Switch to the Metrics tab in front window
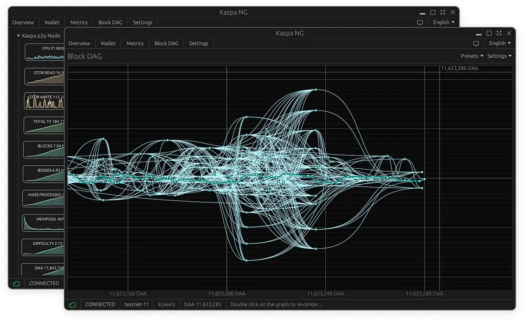The height and width of the screenshot is (320, 524). [x=135, y=43]
